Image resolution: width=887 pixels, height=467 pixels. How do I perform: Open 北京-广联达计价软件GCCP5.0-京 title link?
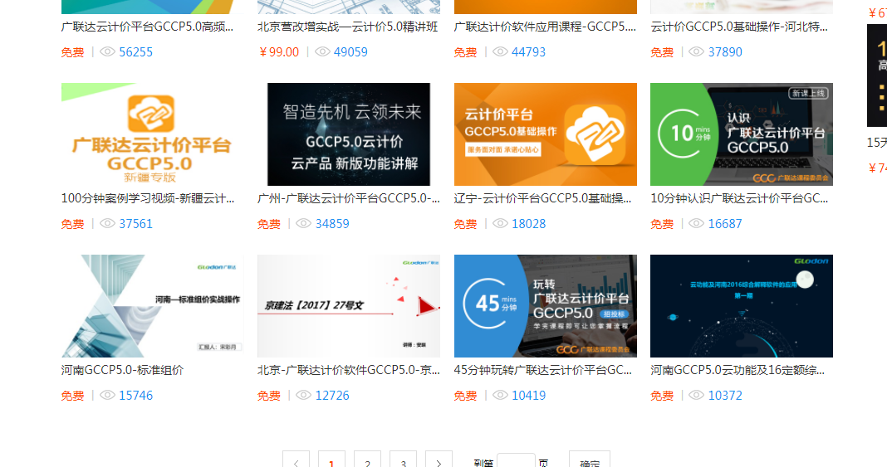coord(349,370)
